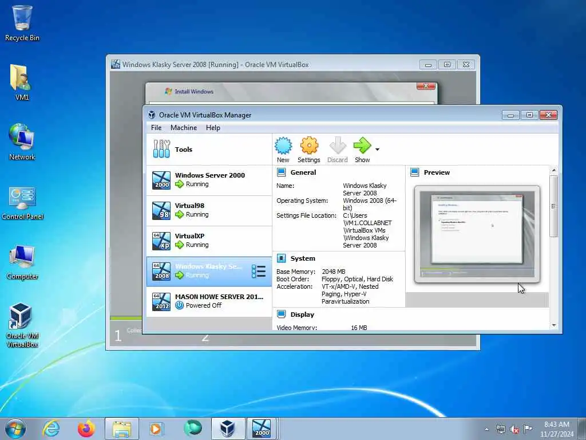Screen dimensions: 586x440
Task: Open the File menu
Action: pos(156,128)
